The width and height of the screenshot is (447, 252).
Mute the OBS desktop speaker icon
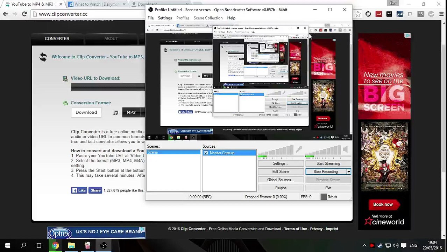(346, 150)
